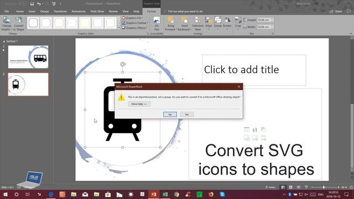Image resolution: width=354 pixels, height=199 pixels.
Task: Click the insert chart icon in the content placeholder
Action: click(255, 129)
